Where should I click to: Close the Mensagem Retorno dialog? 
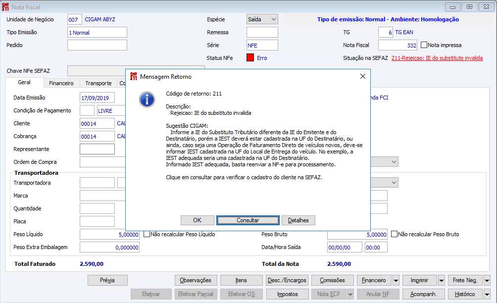363,76
